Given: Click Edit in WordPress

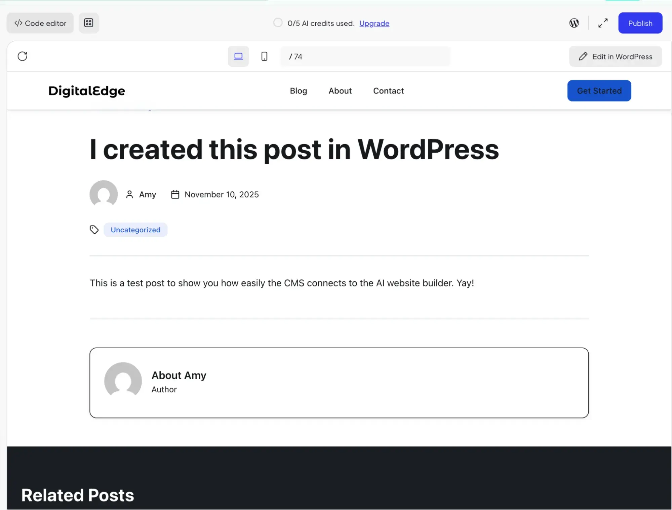Looking at the screenshot, I should (x=616, y=56).
